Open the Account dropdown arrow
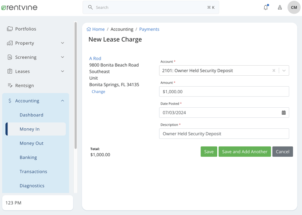 coord(284,70)
